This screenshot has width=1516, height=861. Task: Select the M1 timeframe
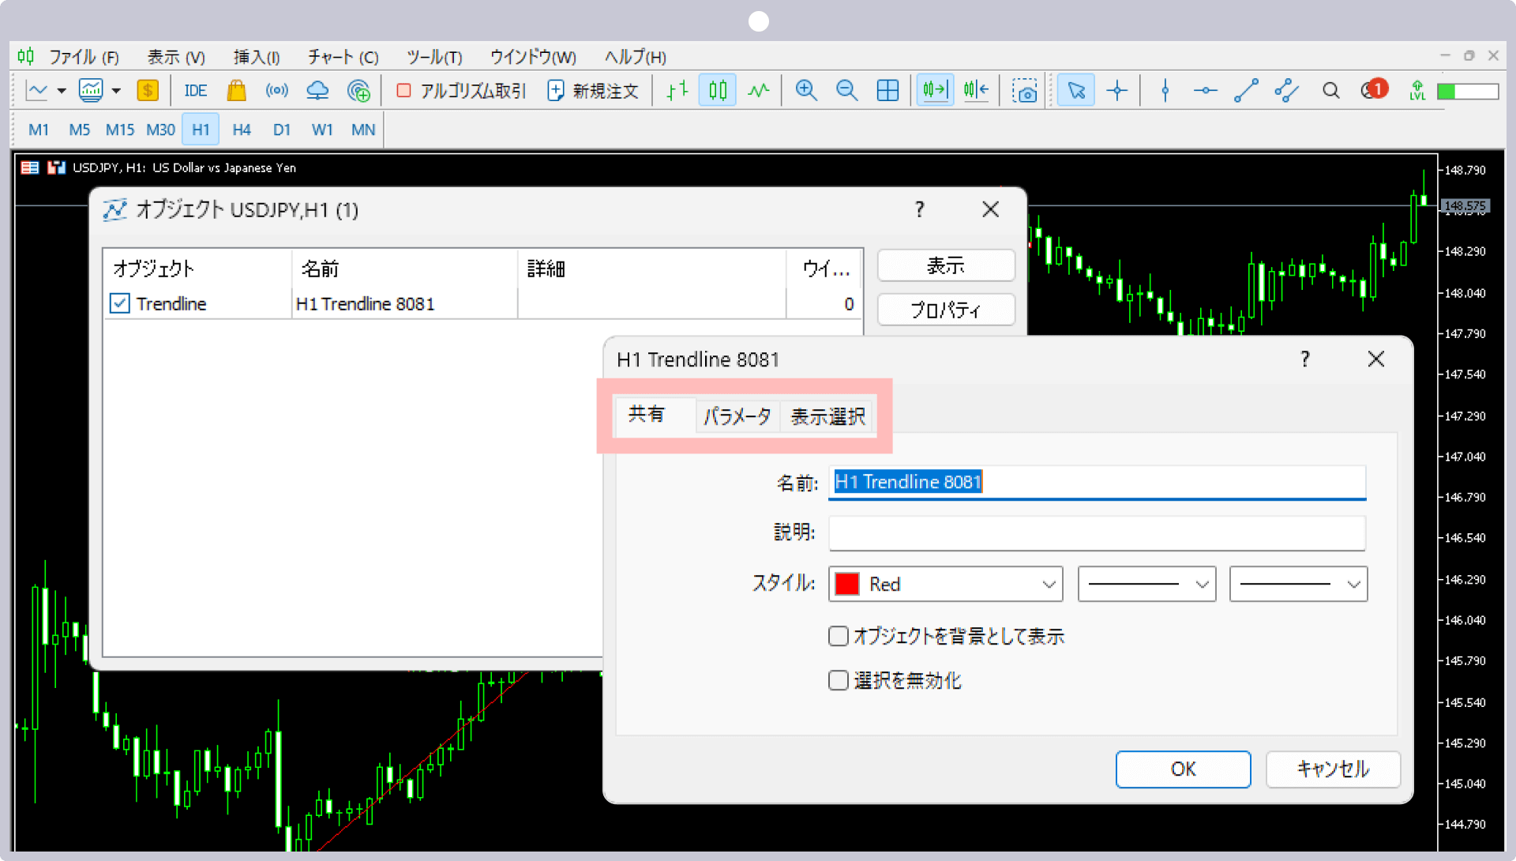(x=39, y=130)
